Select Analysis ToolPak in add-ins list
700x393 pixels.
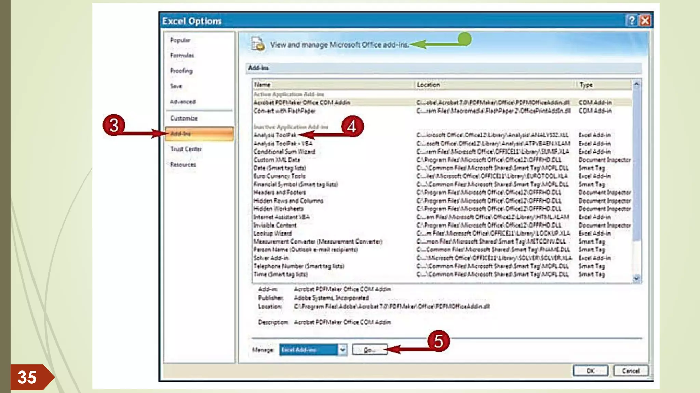275,135
